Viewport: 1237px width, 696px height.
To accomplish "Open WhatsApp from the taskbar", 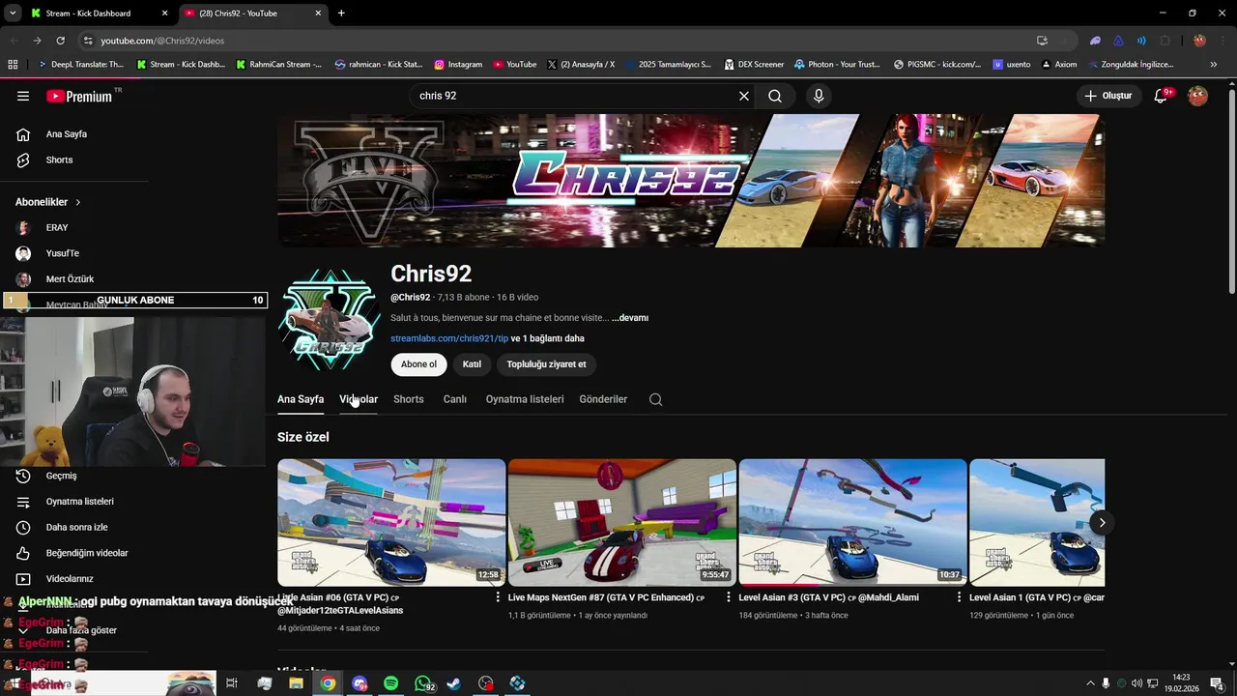I will 423,683.
